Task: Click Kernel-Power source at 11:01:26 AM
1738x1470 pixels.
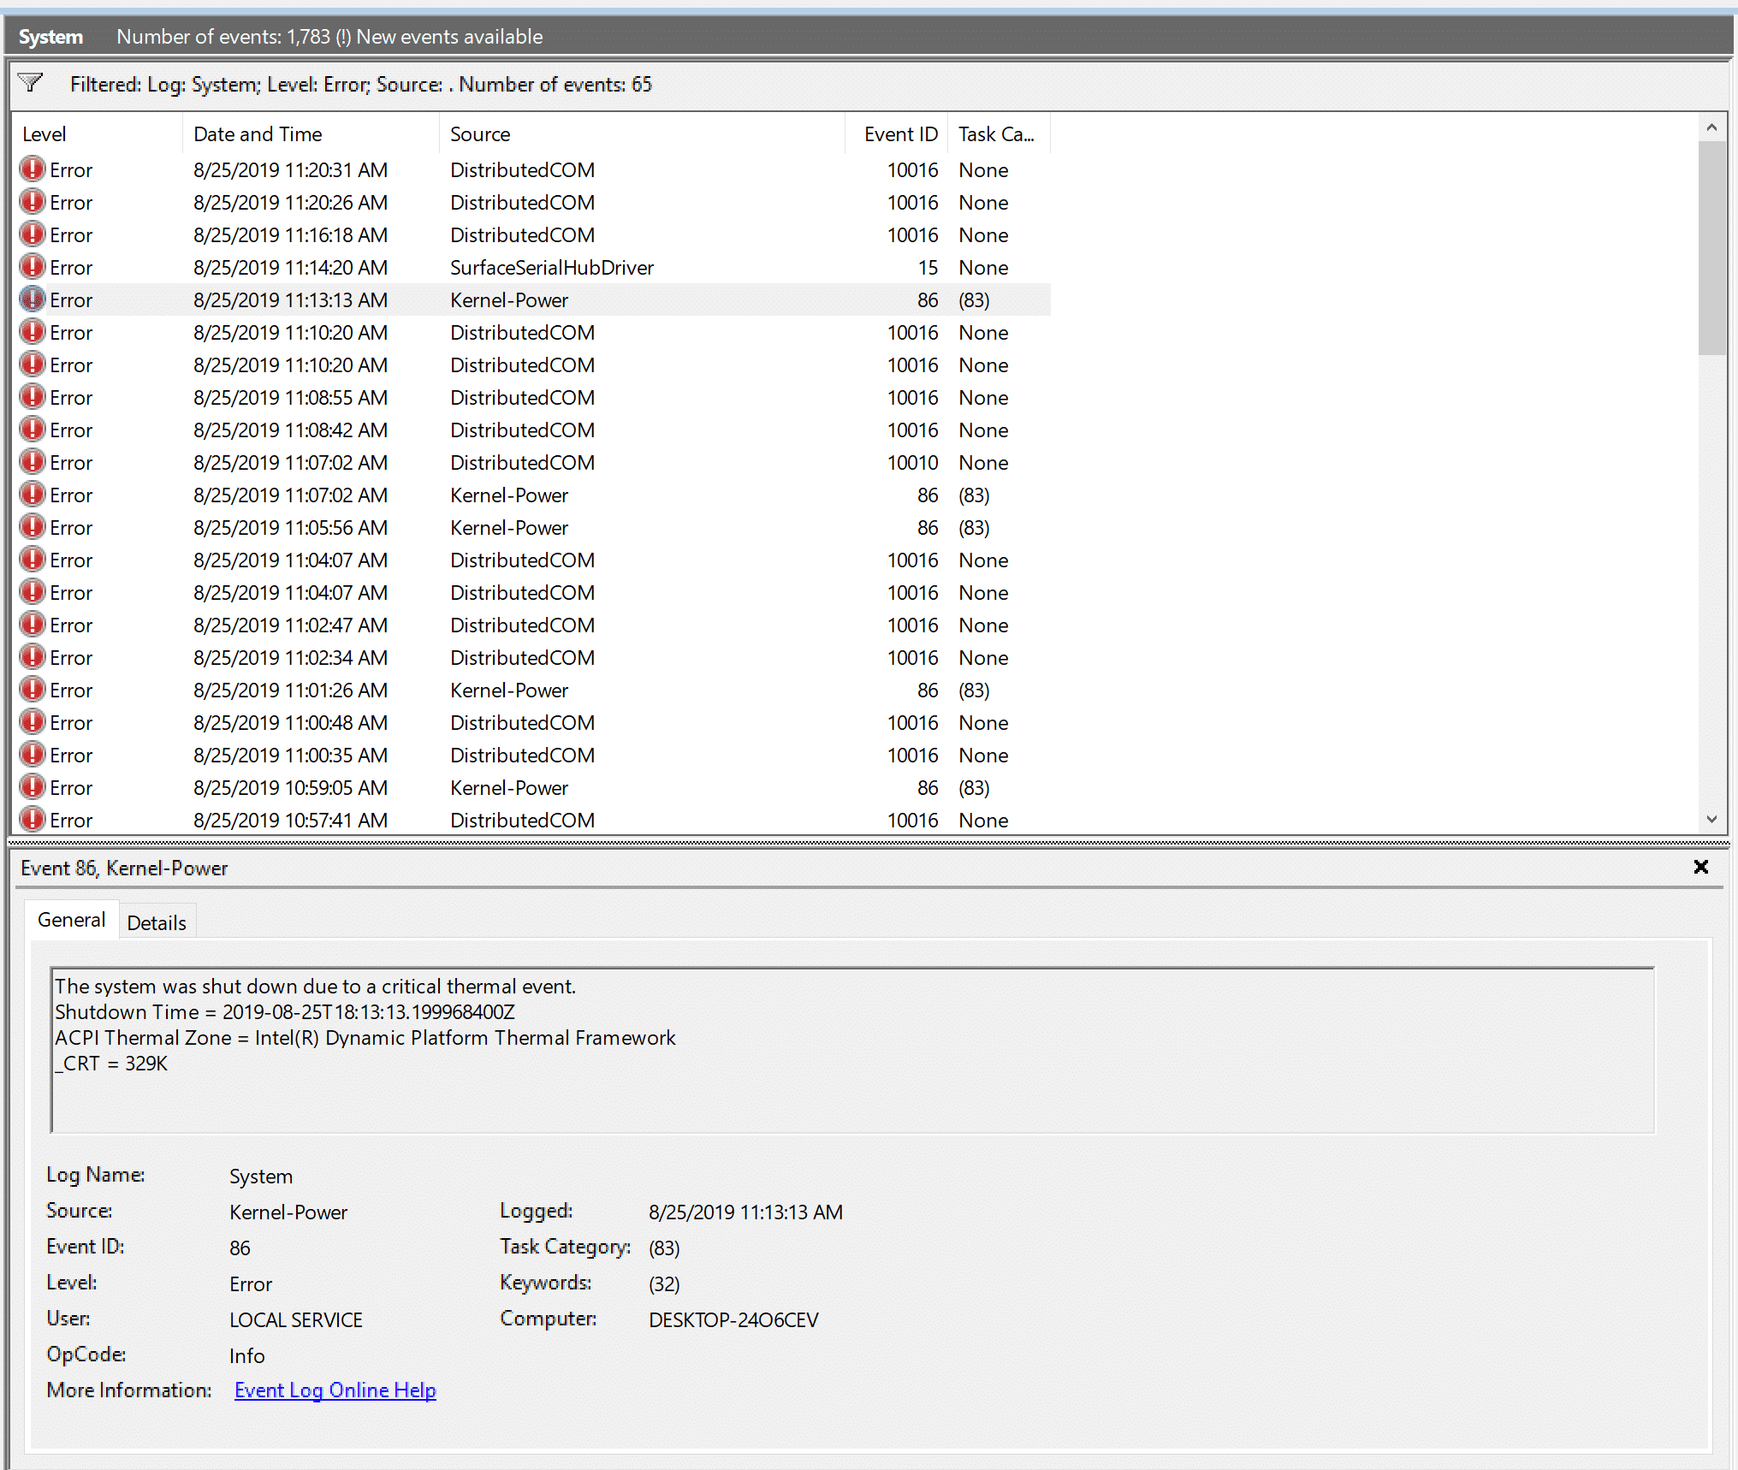Action: coord(509,691)
